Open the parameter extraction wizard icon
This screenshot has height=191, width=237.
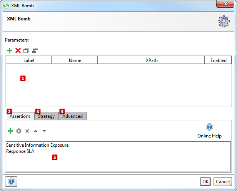[x=35, y=50]
